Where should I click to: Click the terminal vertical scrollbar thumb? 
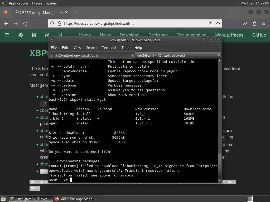click(220, 166)
